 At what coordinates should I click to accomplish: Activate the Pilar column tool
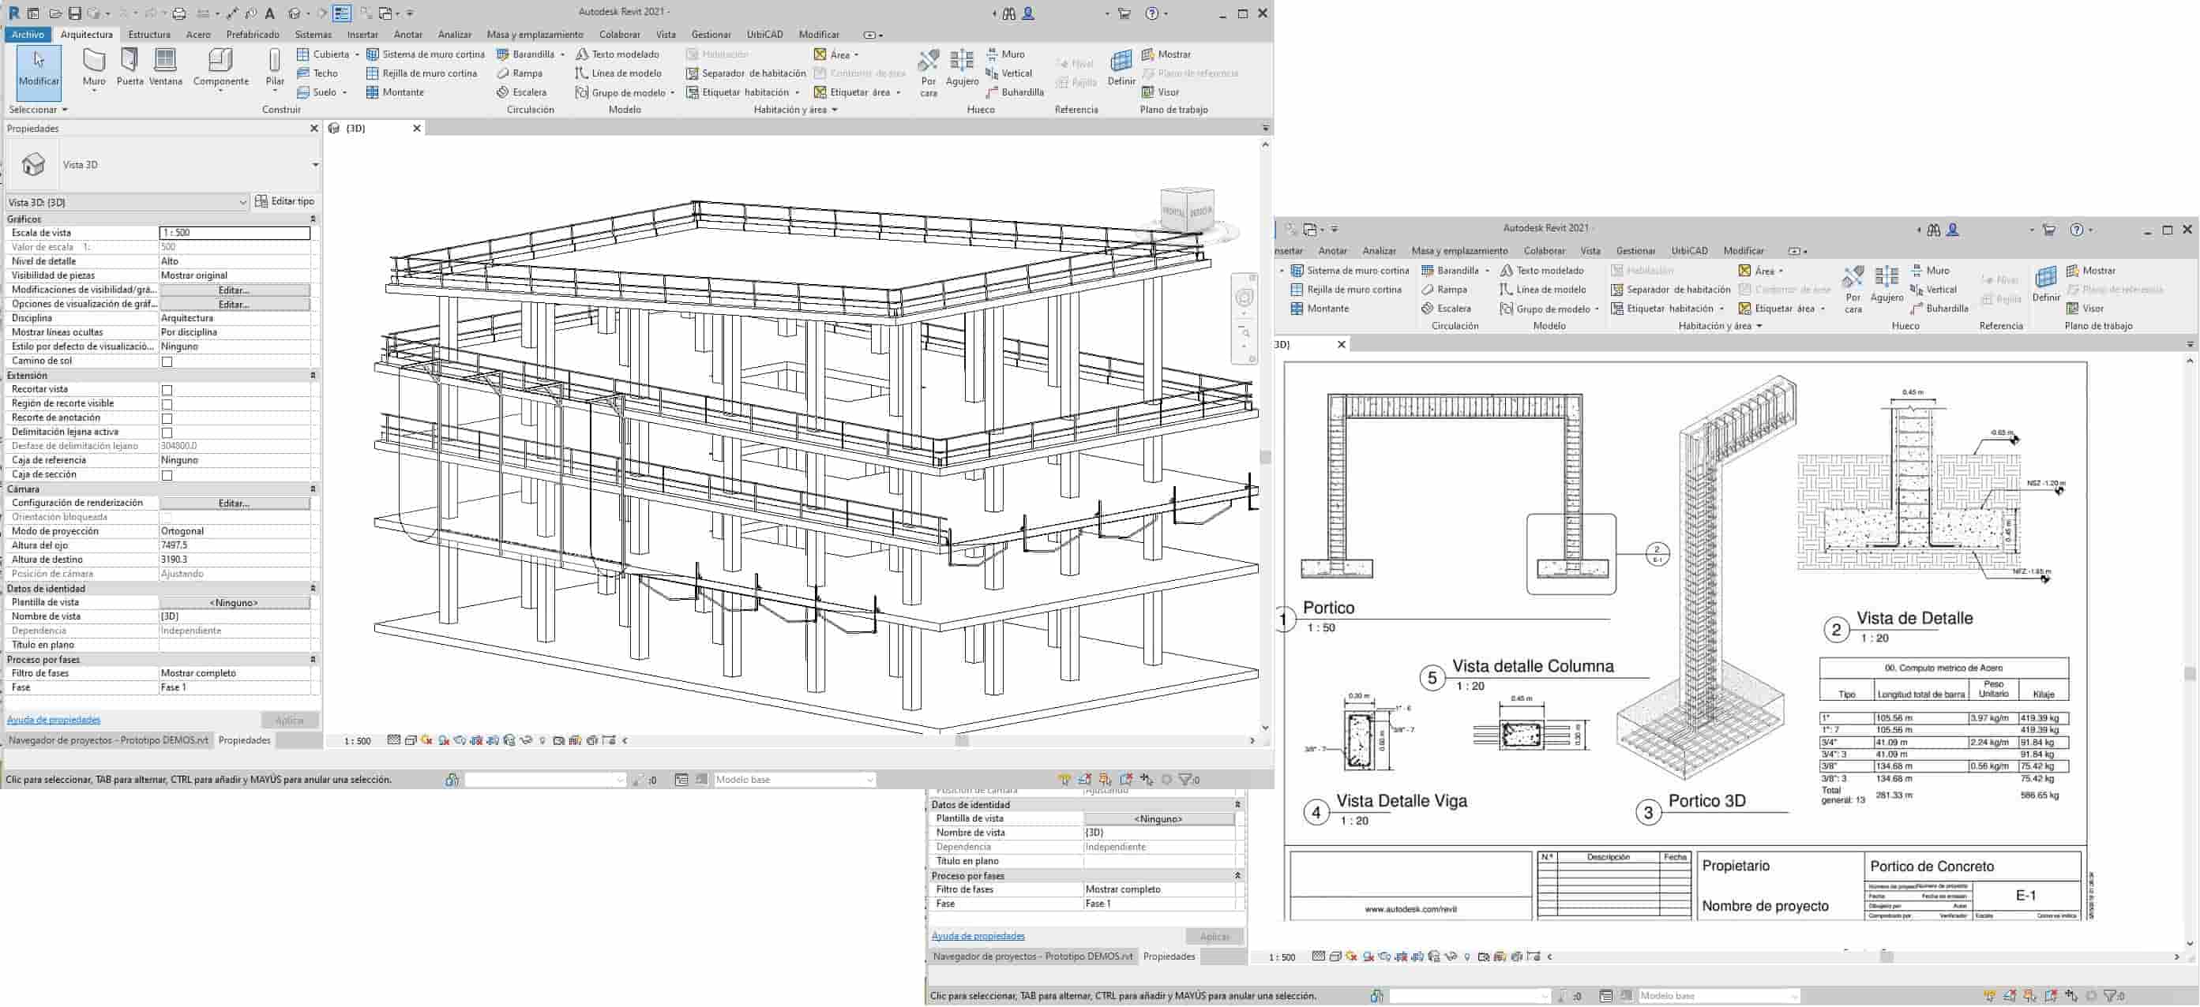pos(274,69)
